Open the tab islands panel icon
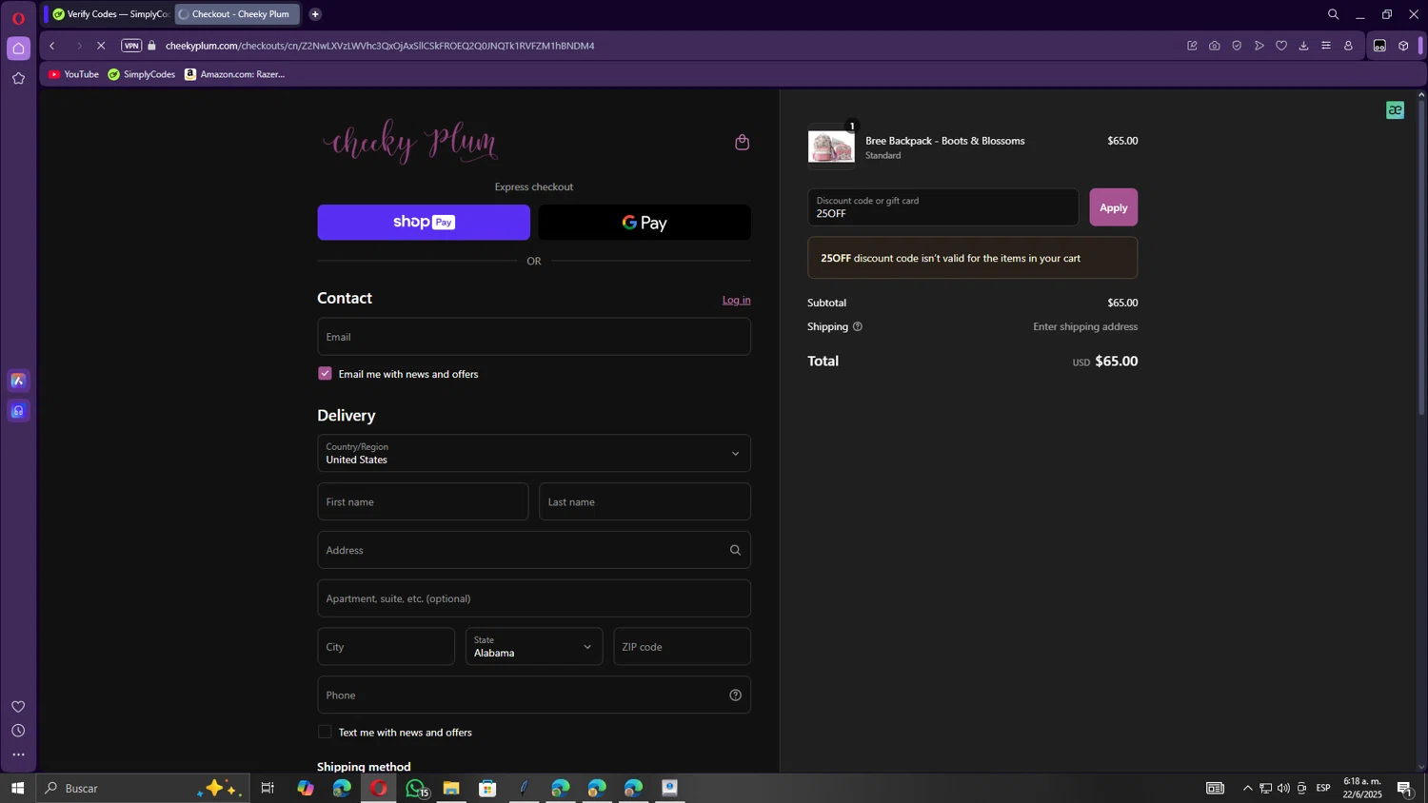This screenshot has height=803, width=1428. coord(1379,46)
